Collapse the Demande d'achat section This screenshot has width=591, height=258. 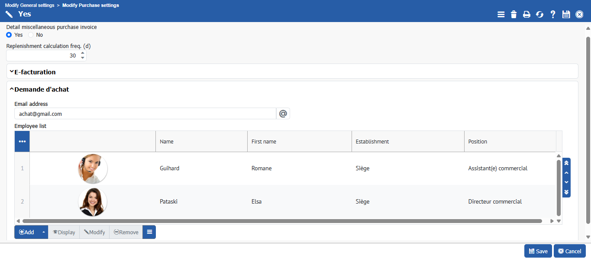click(x=41, y=89)
